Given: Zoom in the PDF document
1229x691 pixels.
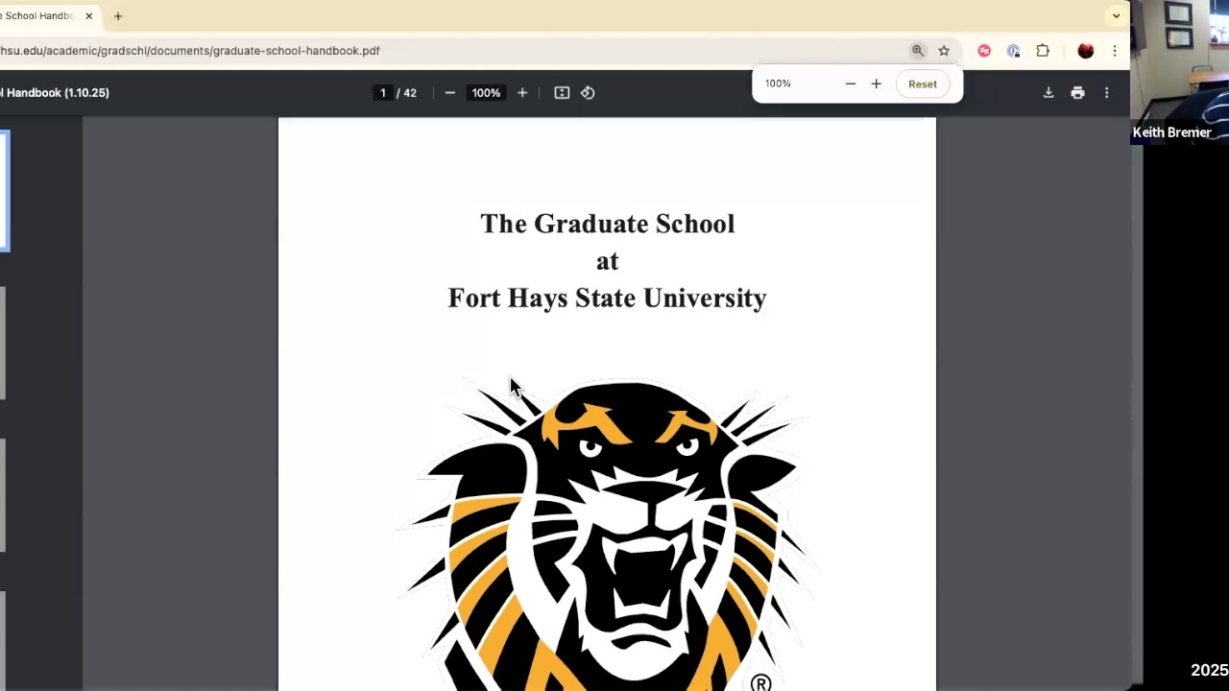Looking at the screenshot, I should coord(522,93).
